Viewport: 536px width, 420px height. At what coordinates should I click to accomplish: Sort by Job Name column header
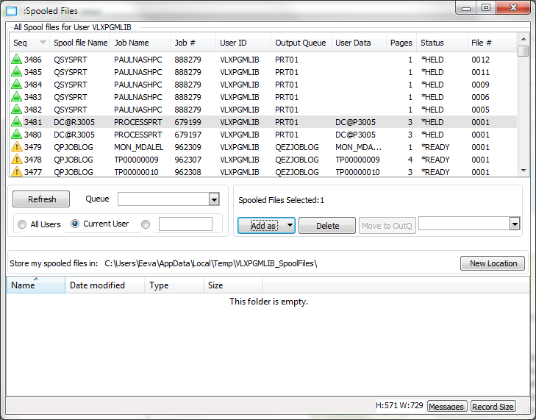(140, 43)
